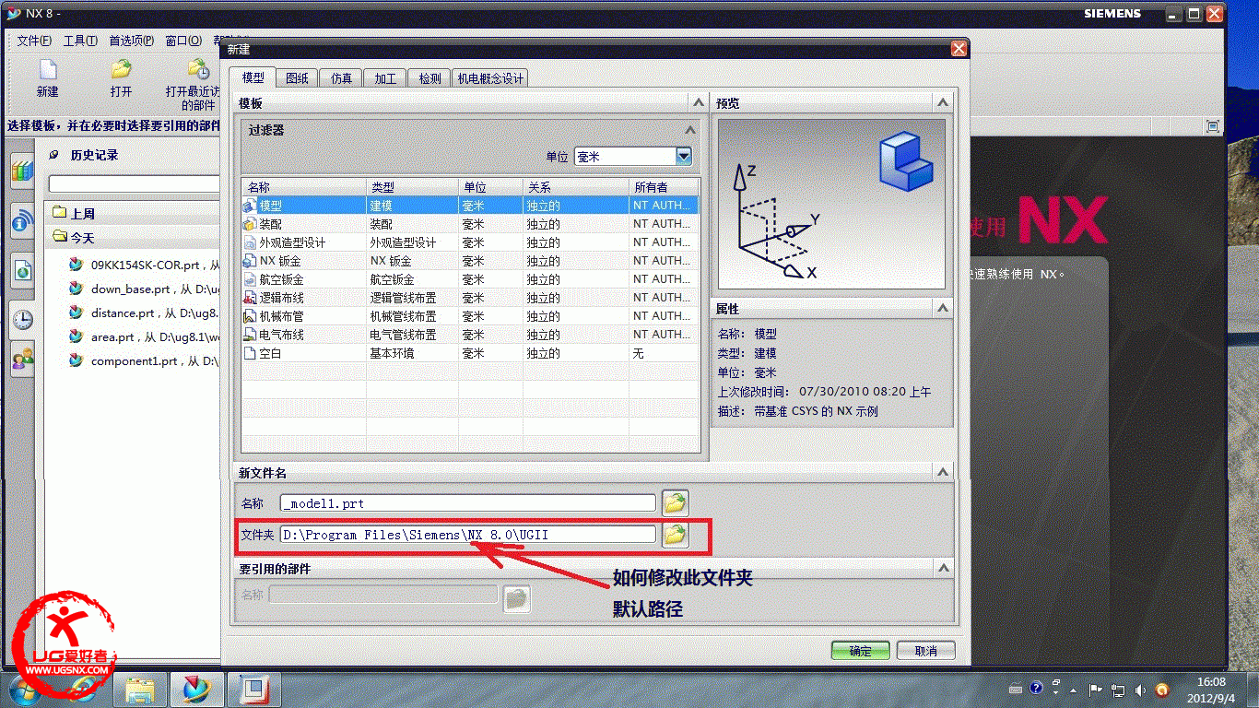
Task: Open the info broadcast sidebar icon
Action: pos(22,221)
